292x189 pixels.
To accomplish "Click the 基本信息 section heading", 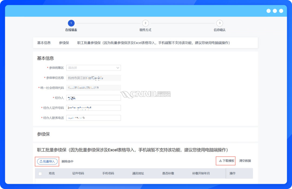I will [x=45, y=58].
